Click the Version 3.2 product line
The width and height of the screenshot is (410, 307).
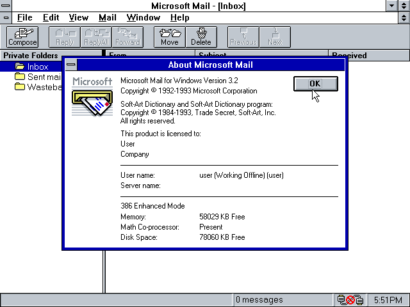[179, 81]
